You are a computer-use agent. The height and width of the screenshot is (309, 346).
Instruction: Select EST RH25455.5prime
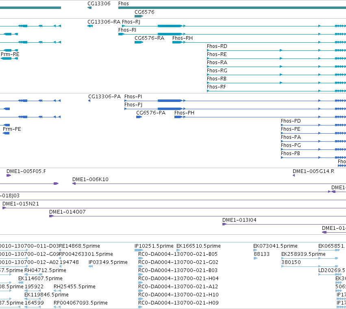coord(57,291)
